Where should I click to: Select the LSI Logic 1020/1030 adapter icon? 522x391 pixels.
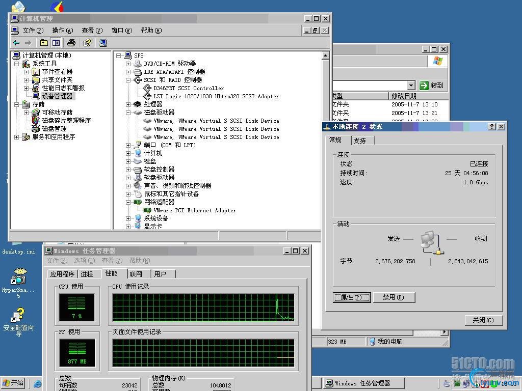click(x=147, y=96)
